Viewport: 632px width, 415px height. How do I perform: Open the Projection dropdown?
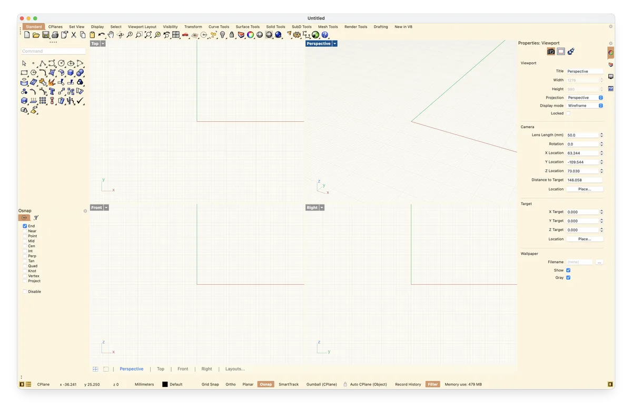tap(585, 98)
